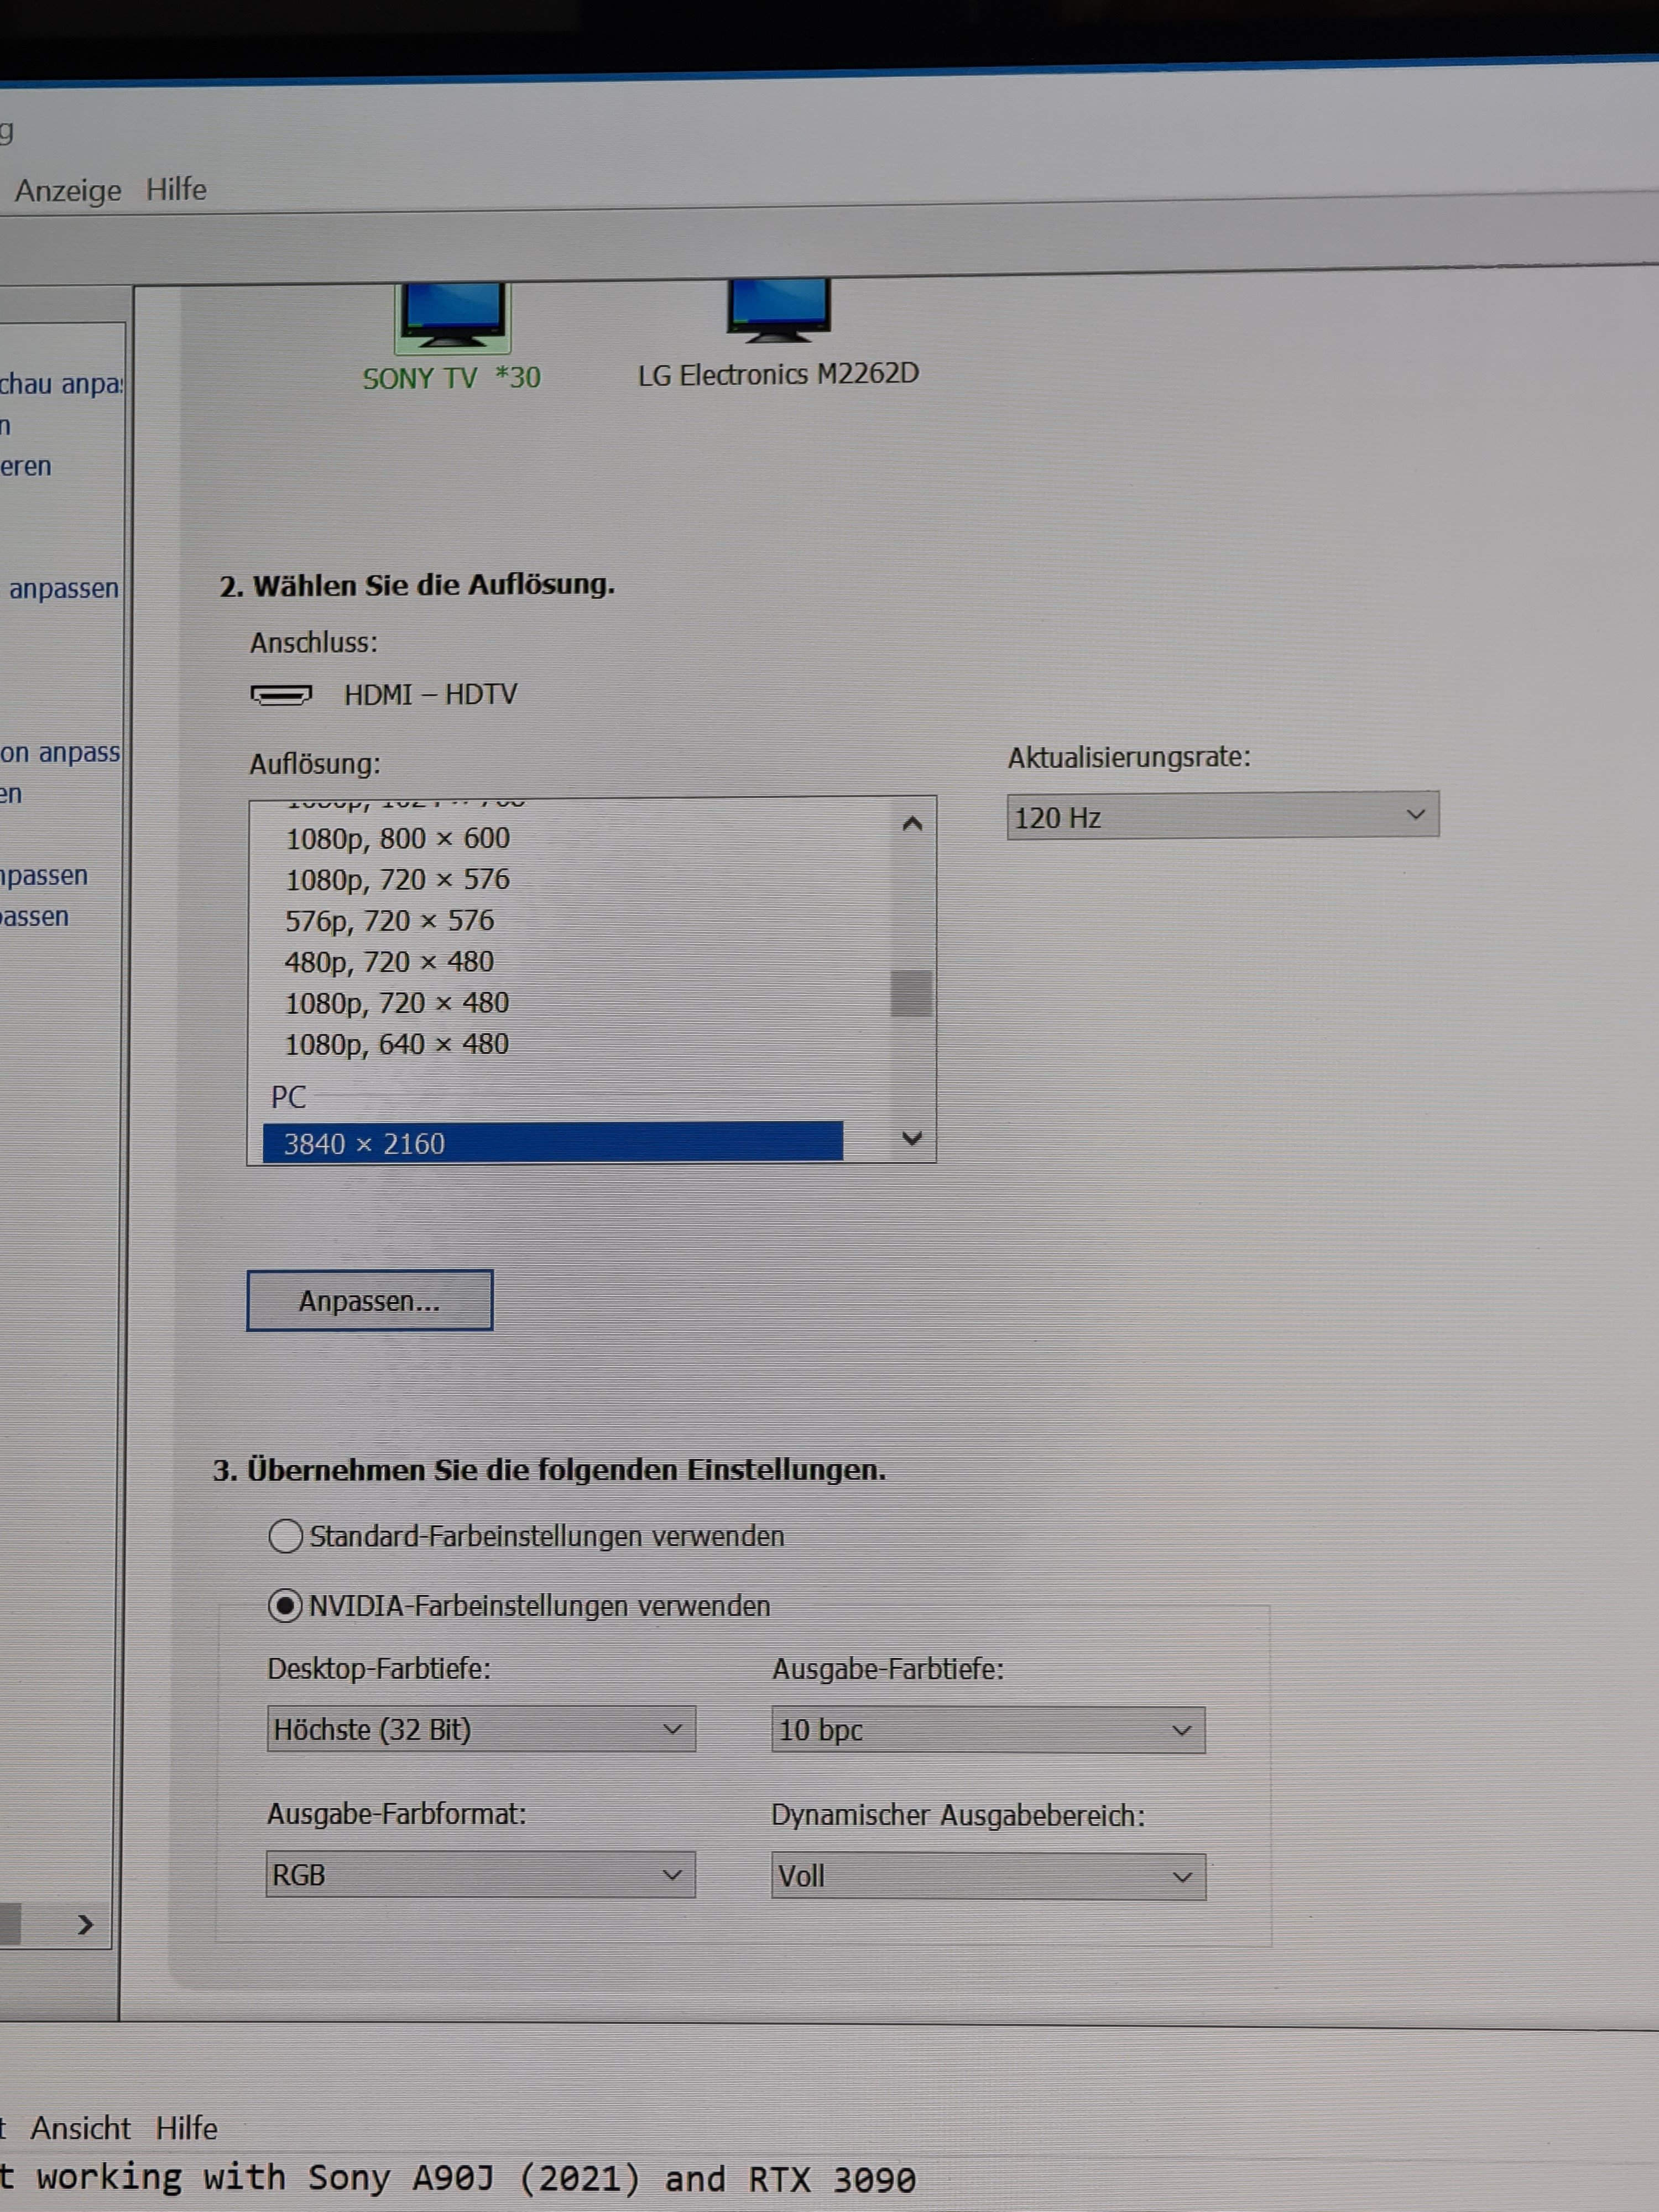
Task: Open the Desktop-Farbtiefe dropdown
Action: (x=480, y=1729)
